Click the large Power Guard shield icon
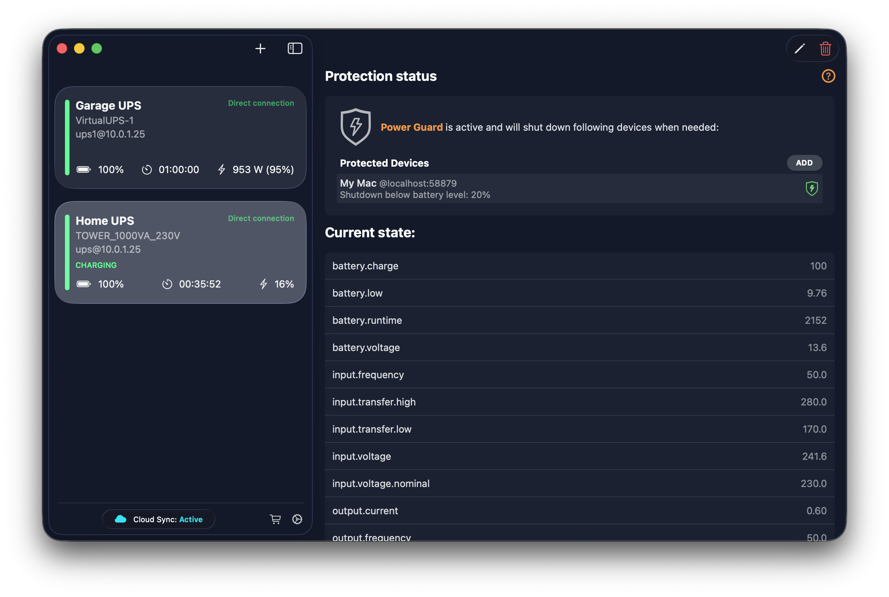The width and height of the screenshot is (889, 597). click(x=355, y=127)
